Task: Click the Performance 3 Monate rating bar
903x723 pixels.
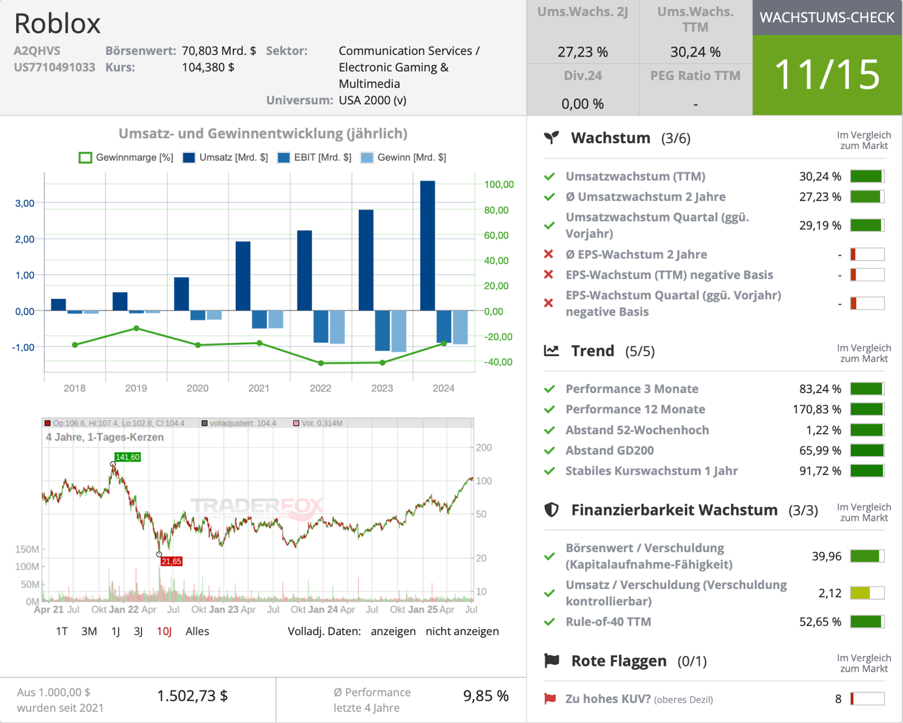Action: point(867,389)
